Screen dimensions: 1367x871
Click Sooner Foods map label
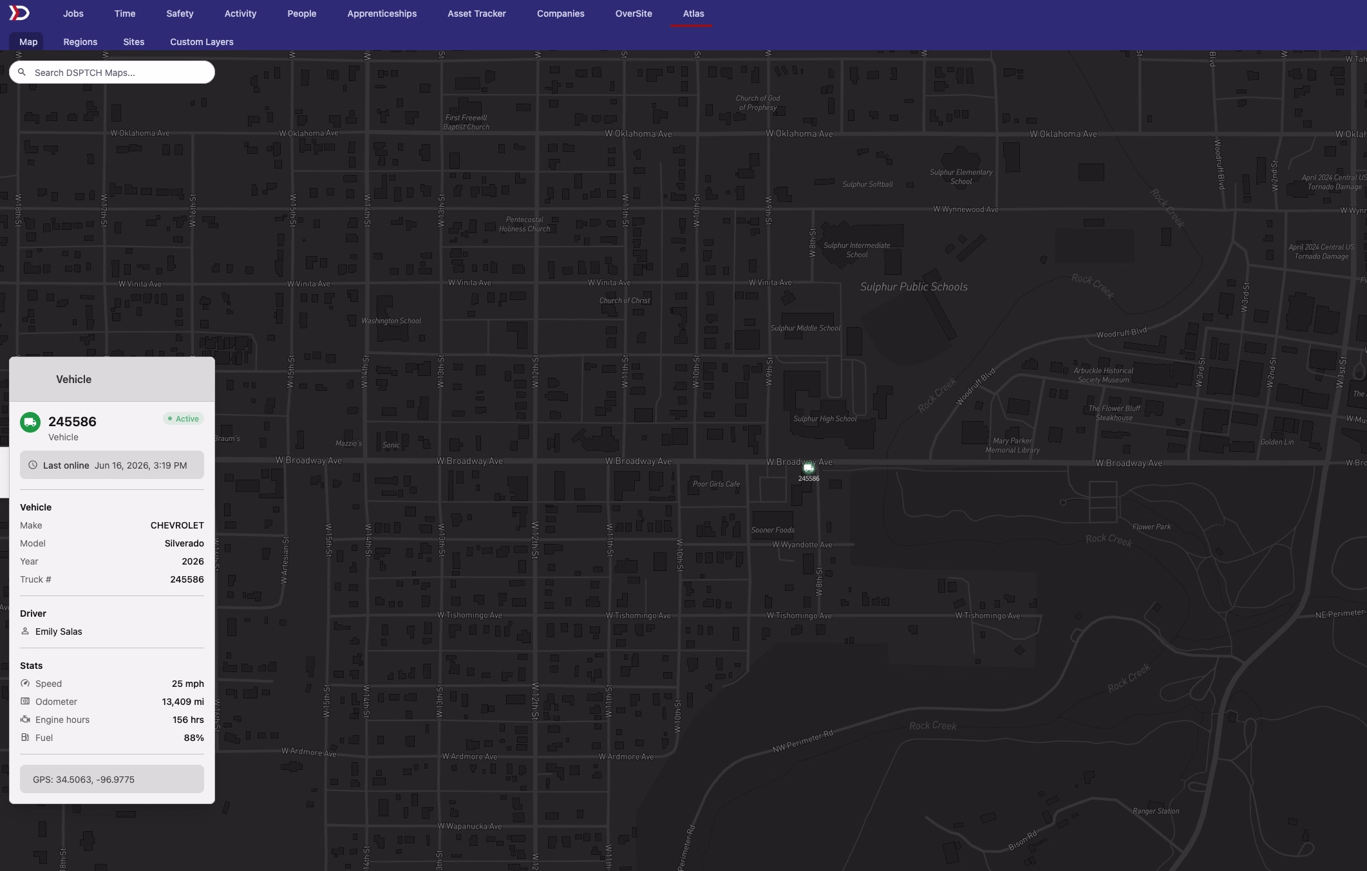(773, 530)
